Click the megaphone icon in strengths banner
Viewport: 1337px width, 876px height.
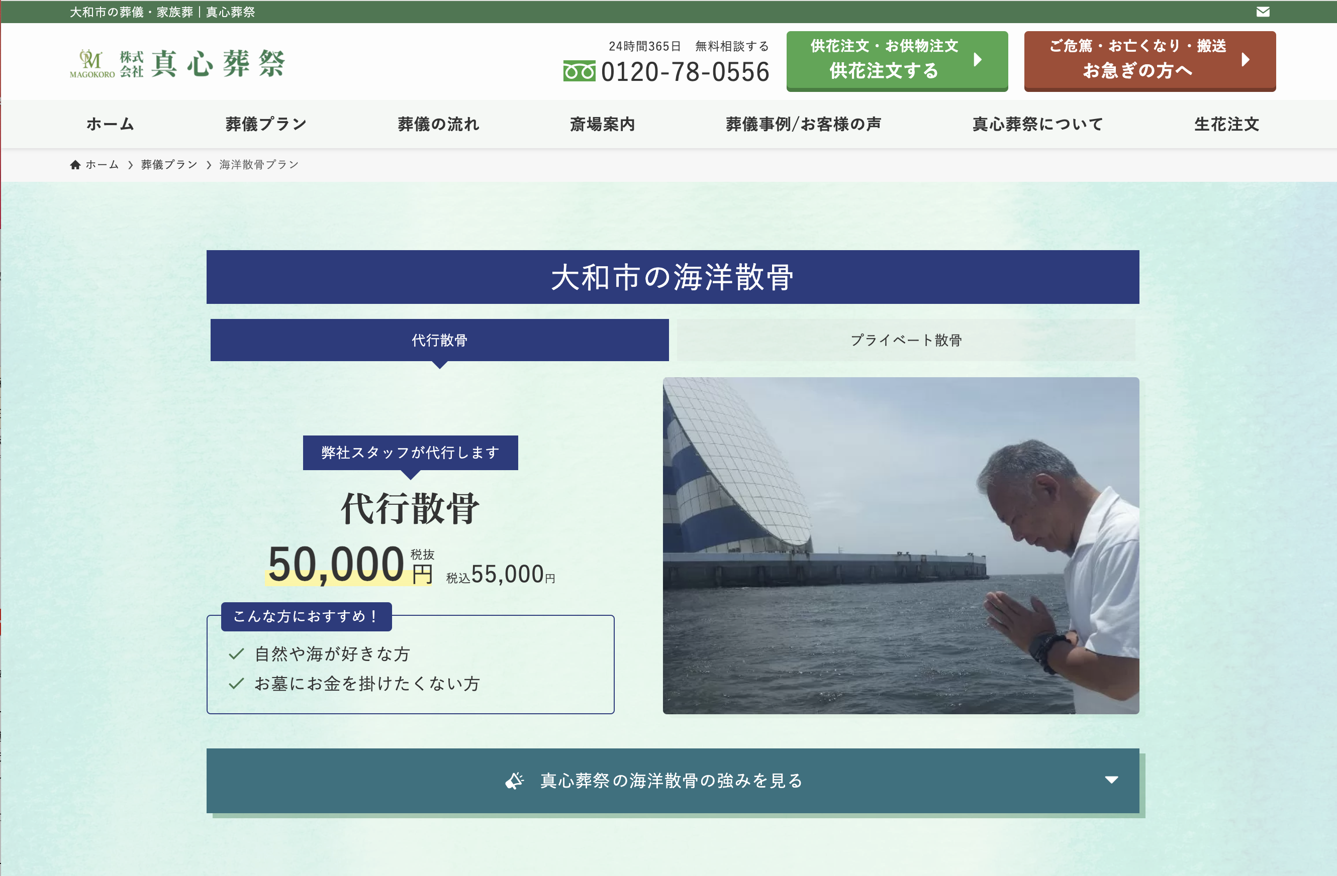coord(514,781)
